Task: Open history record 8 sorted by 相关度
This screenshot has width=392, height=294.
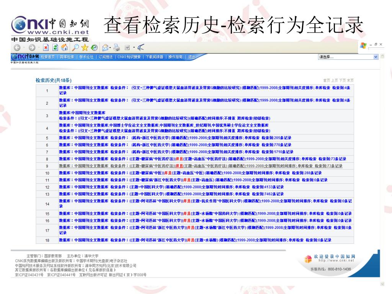Action: [x=203, y=159]
